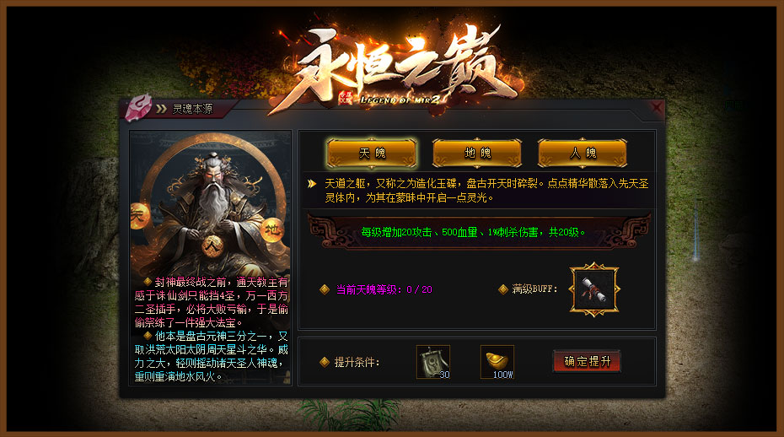The image size is (784, 437).
Task: Click the 天 orb on the portrait
Action: 139,216
